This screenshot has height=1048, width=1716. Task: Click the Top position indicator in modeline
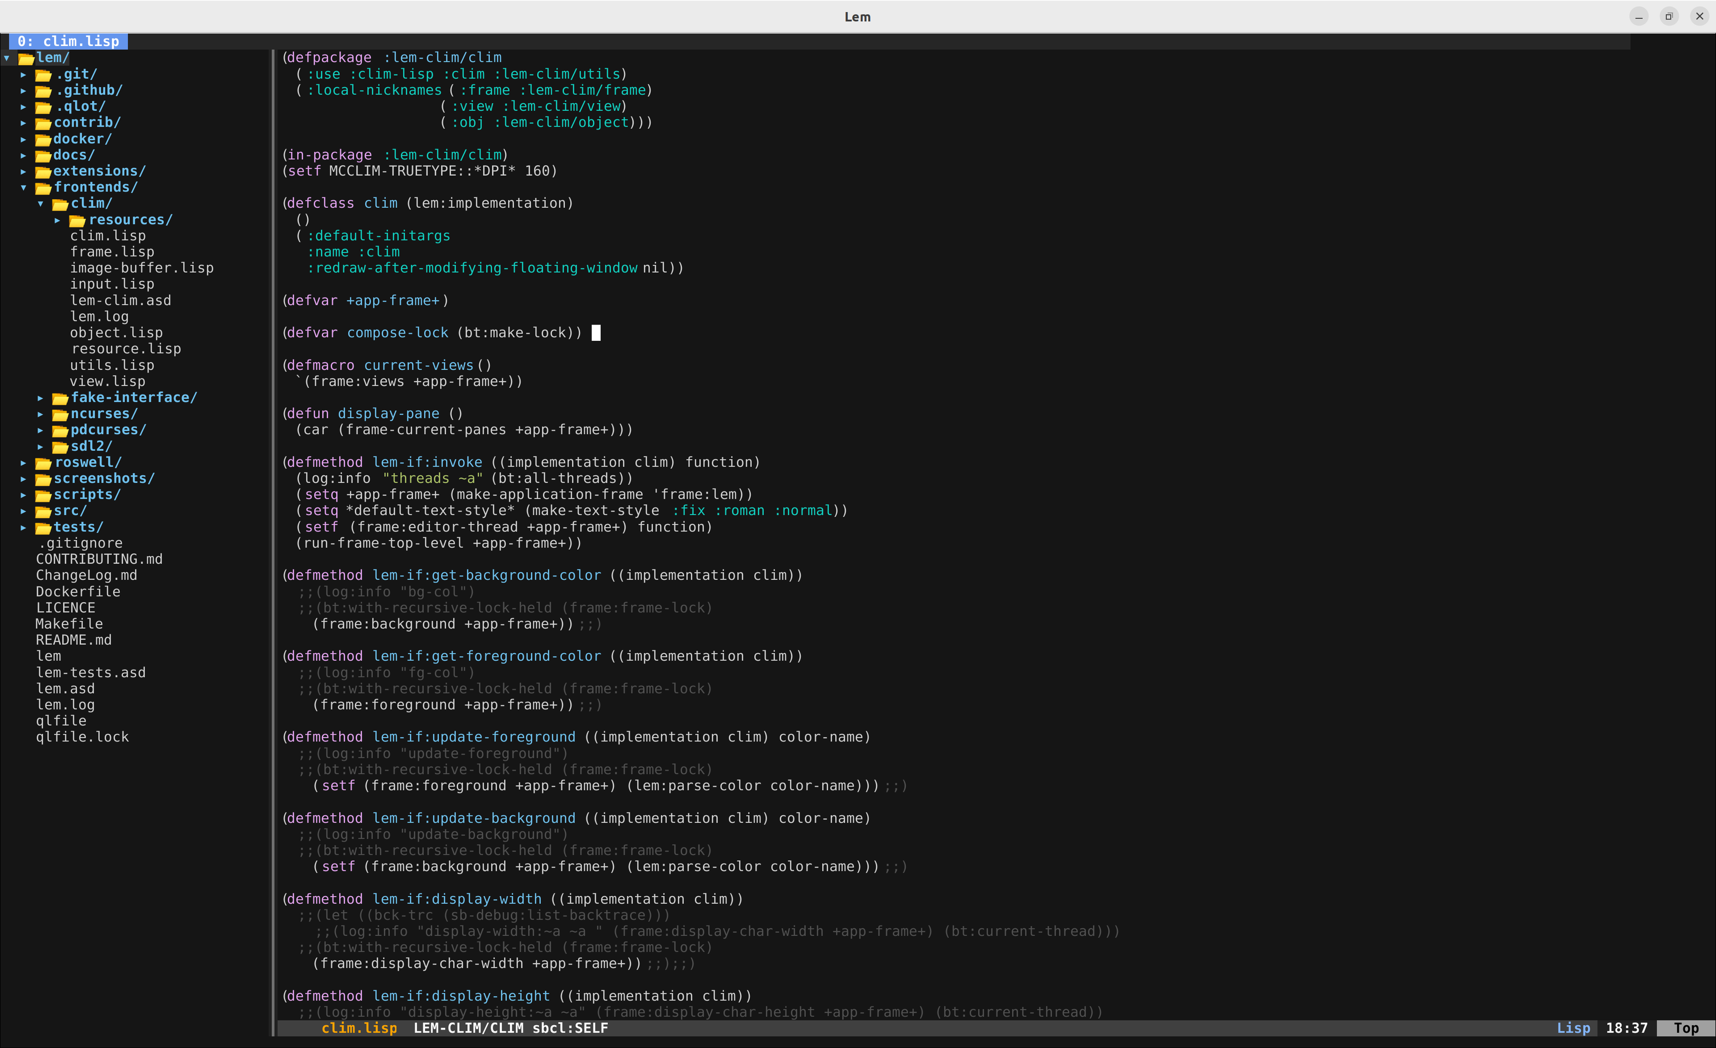coord(1685,1028)
